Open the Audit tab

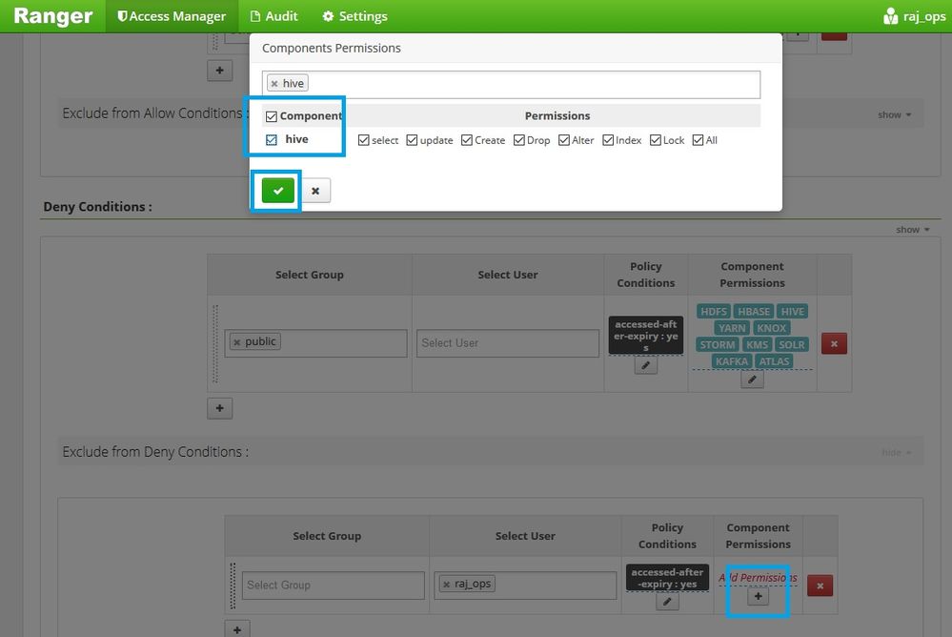(274, 16)
